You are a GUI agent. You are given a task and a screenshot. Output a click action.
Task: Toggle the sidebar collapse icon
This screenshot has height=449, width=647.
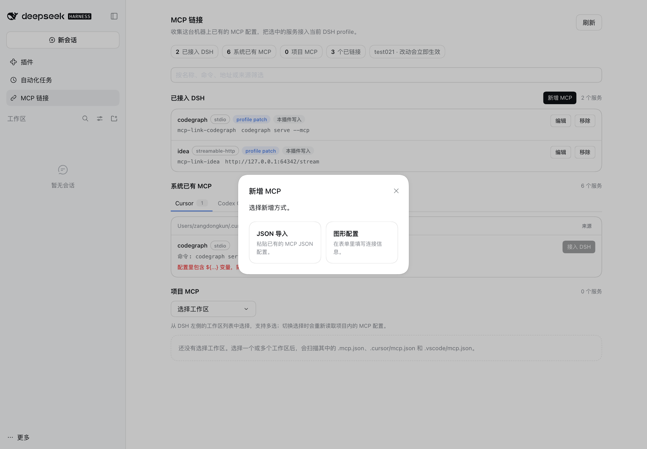pyautogui.click(x=114, y=16)
